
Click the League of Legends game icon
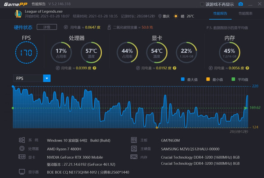18,14
